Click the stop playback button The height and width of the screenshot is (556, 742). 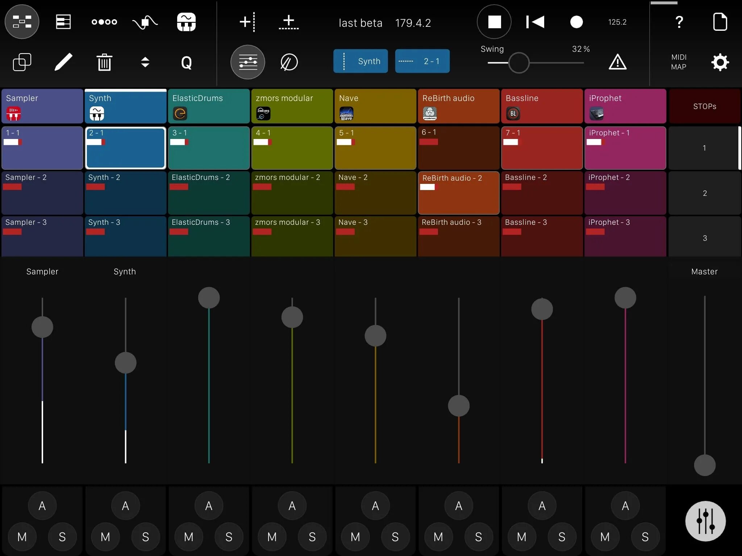(494, 22)
